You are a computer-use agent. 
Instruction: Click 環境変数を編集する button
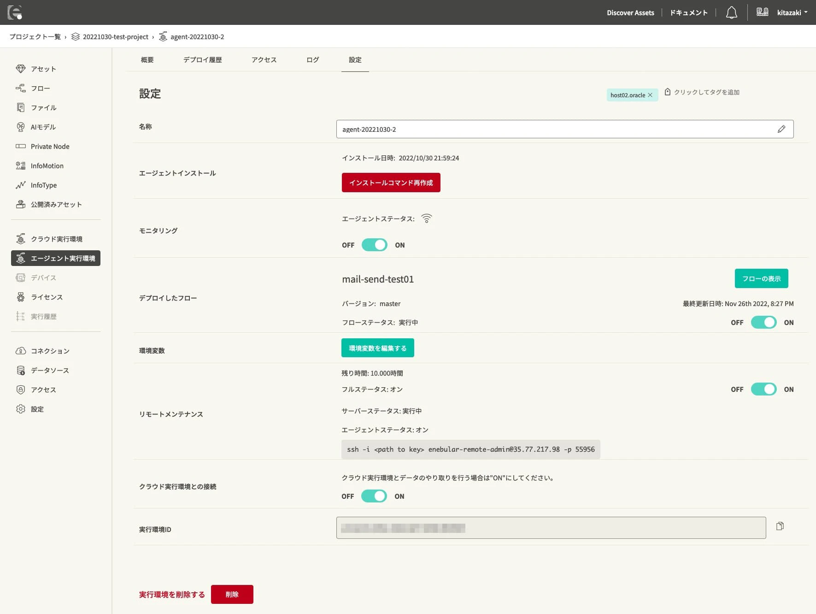point(378,348)
